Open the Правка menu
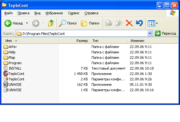This screenshot has width=180, height=122. tap(24, 13)
